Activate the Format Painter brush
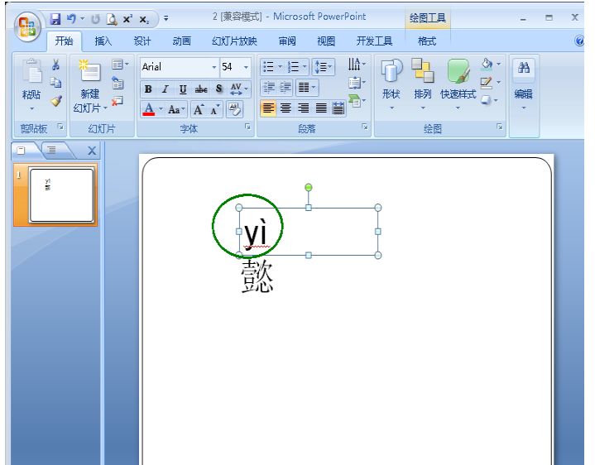Viewport: 595px width, 465px height. tap(56, 100)
